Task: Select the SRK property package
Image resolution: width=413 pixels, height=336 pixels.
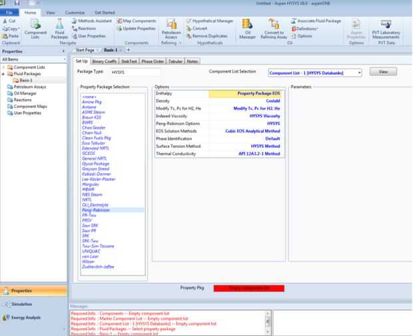Action: 86,236
